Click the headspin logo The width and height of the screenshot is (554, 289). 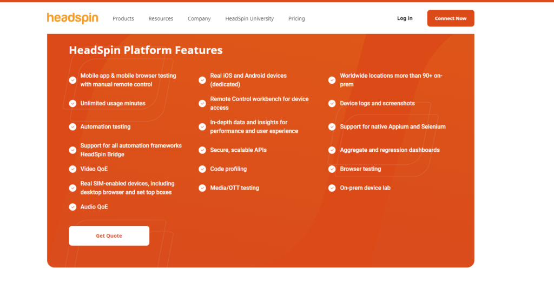coord(72,18)
